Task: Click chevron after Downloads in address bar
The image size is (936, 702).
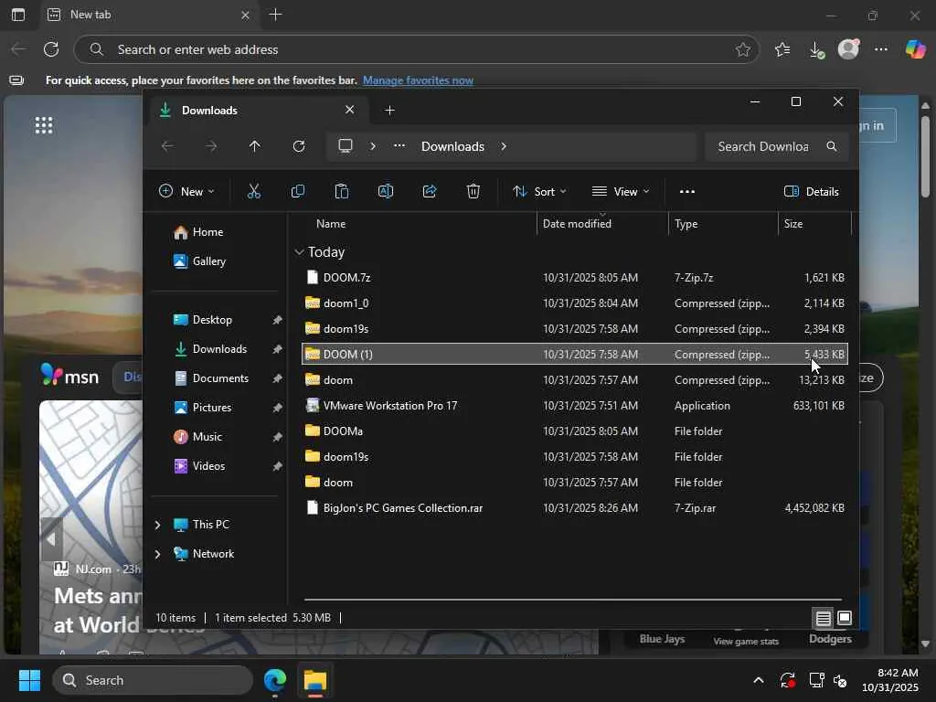Action: pos(504,146)
